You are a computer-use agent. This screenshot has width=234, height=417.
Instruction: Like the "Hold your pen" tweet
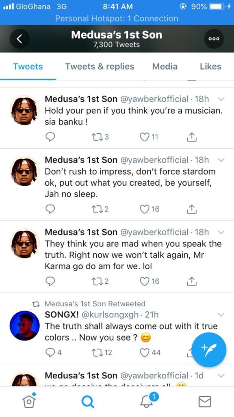click(x=149, y=137)
